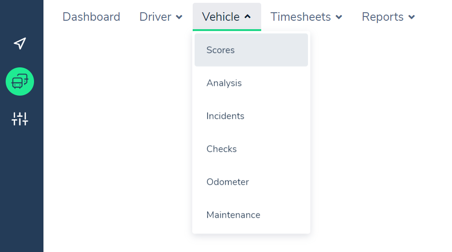Choose Analysis from the Vehicle menu
Image resolution: width=452 pixels, height=252 pixels.
[251, 83]
